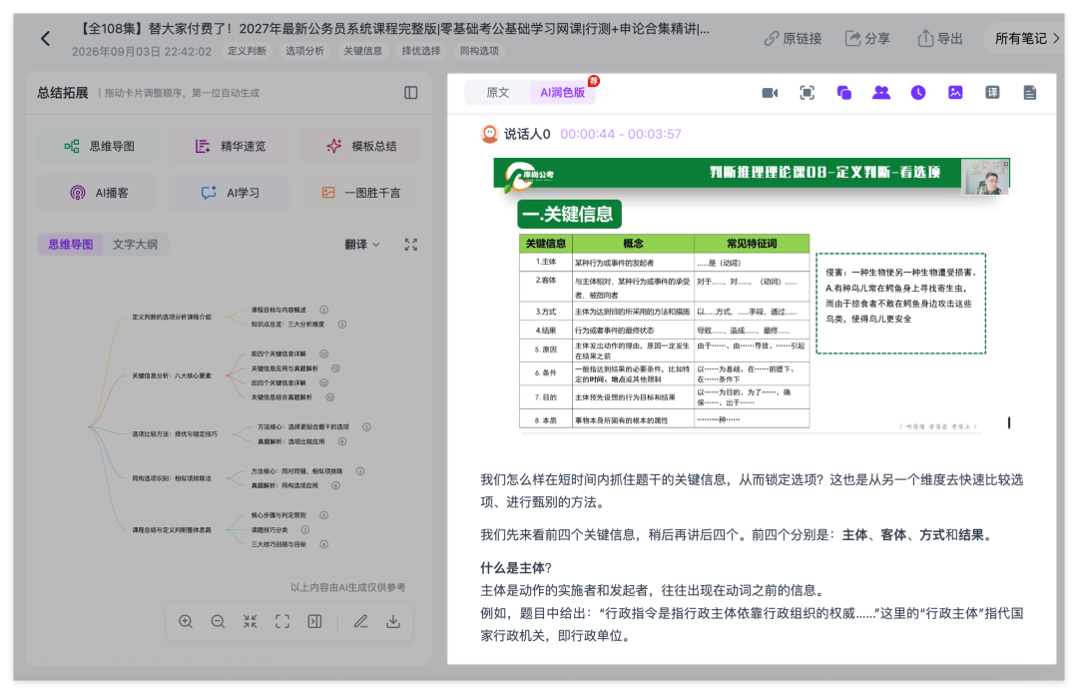Open the 思维导图 mind map card

[x=98, y=146]
